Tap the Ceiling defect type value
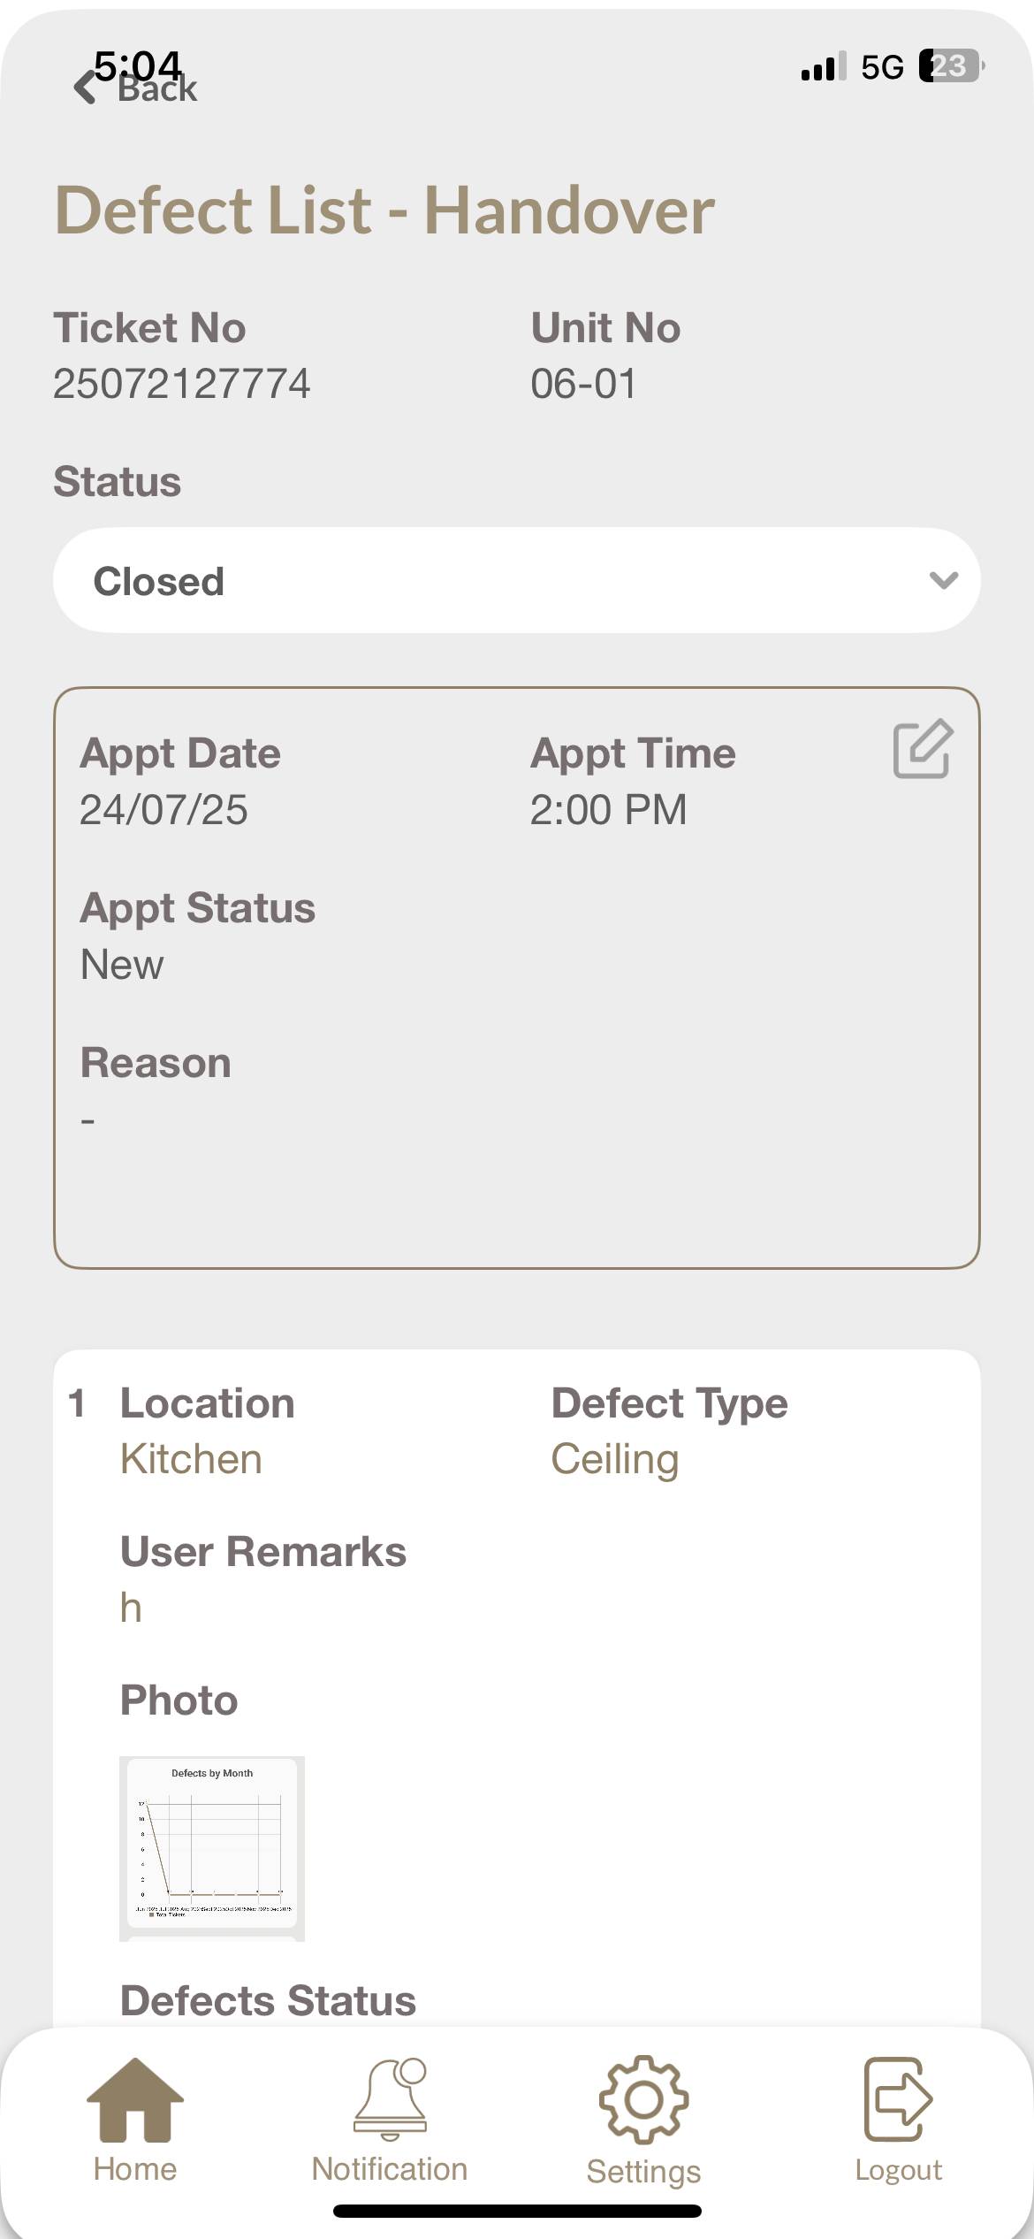The height and width of the screenshot is (2239, 1034). [615, 1459]
